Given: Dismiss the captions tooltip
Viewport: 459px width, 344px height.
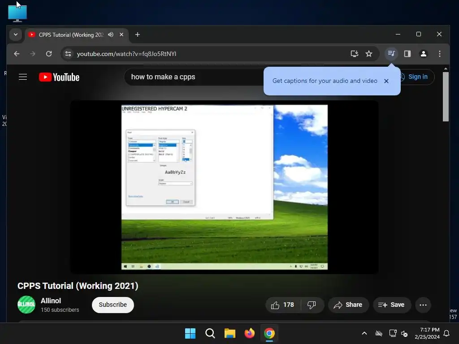Looking at the screenshot, I should 386,81.
